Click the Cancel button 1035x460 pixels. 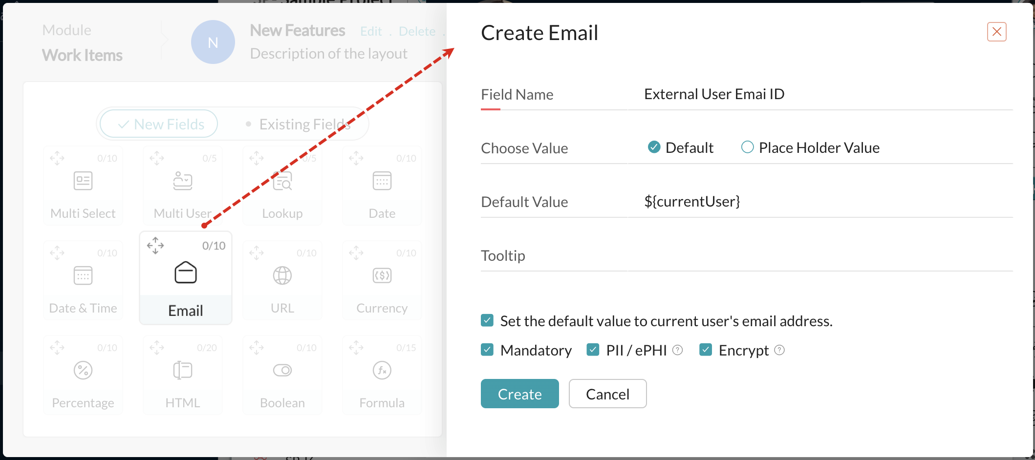pyautogui.click(x=608, y=394)
